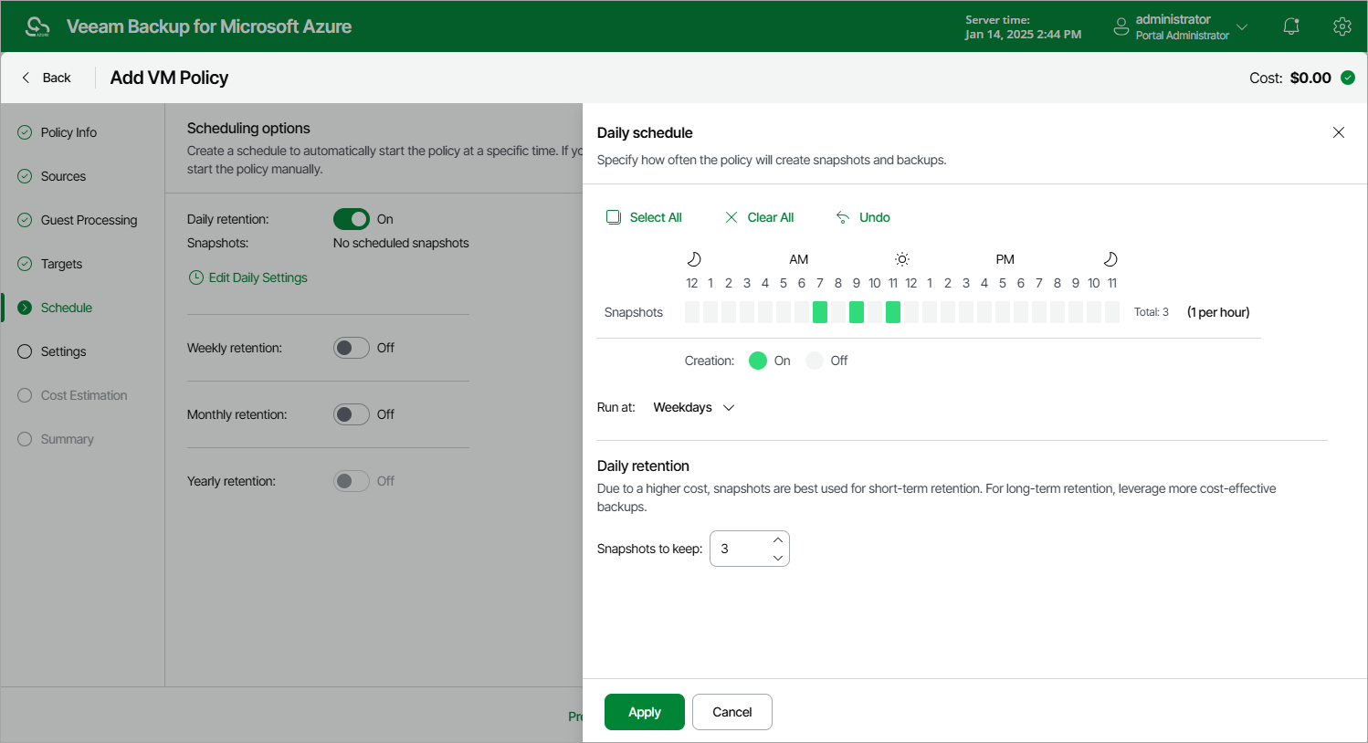
Task: Click the green cost status checkmark
Action: click(x=1348, y=78)
